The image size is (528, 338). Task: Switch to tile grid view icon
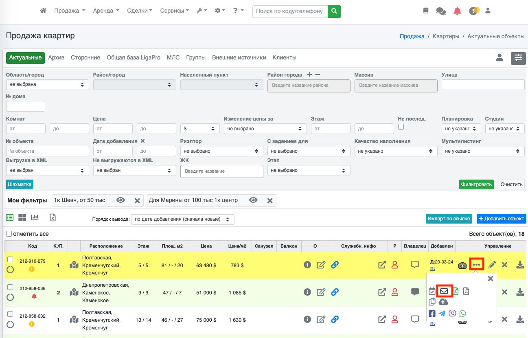pos(22,217)
